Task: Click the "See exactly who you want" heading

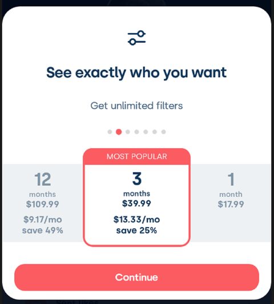Action: coord(136,72)
